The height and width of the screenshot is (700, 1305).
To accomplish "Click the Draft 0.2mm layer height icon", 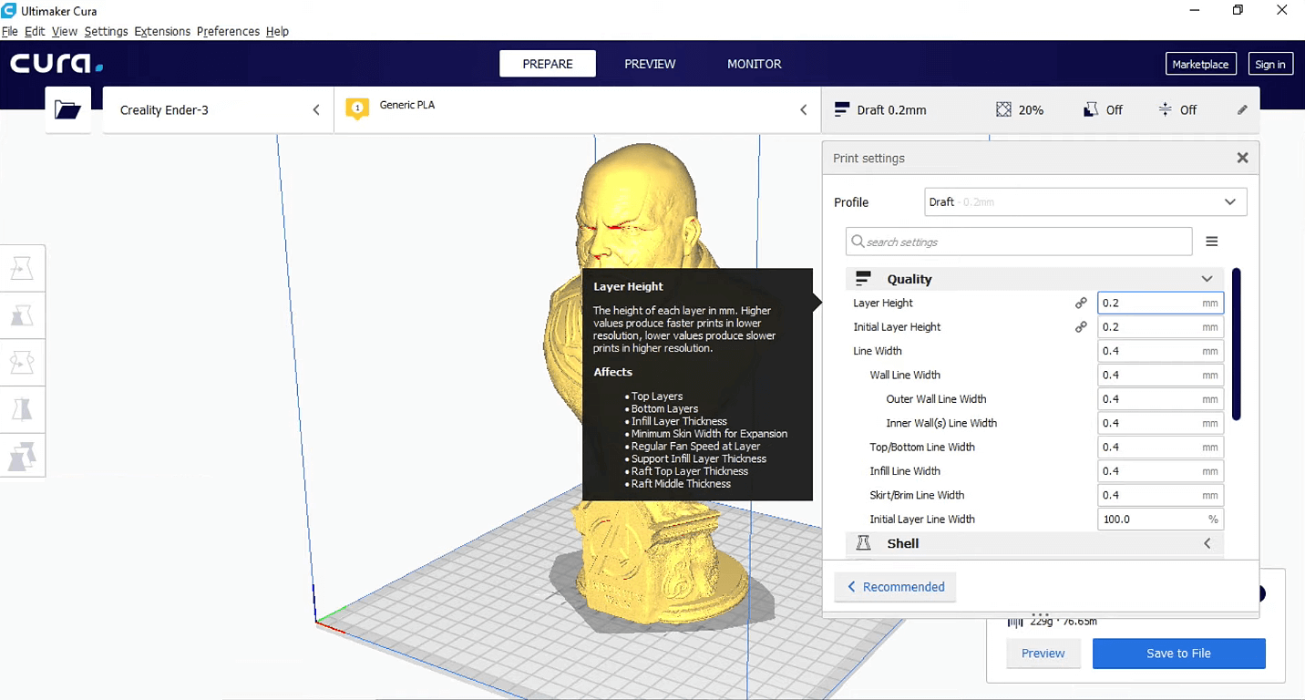I will 842,109.
